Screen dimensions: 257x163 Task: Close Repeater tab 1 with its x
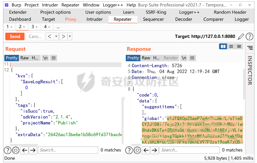(x=12, y=27)
